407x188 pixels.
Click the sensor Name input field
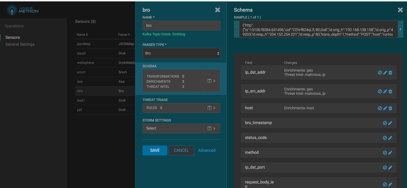point(181,26)
